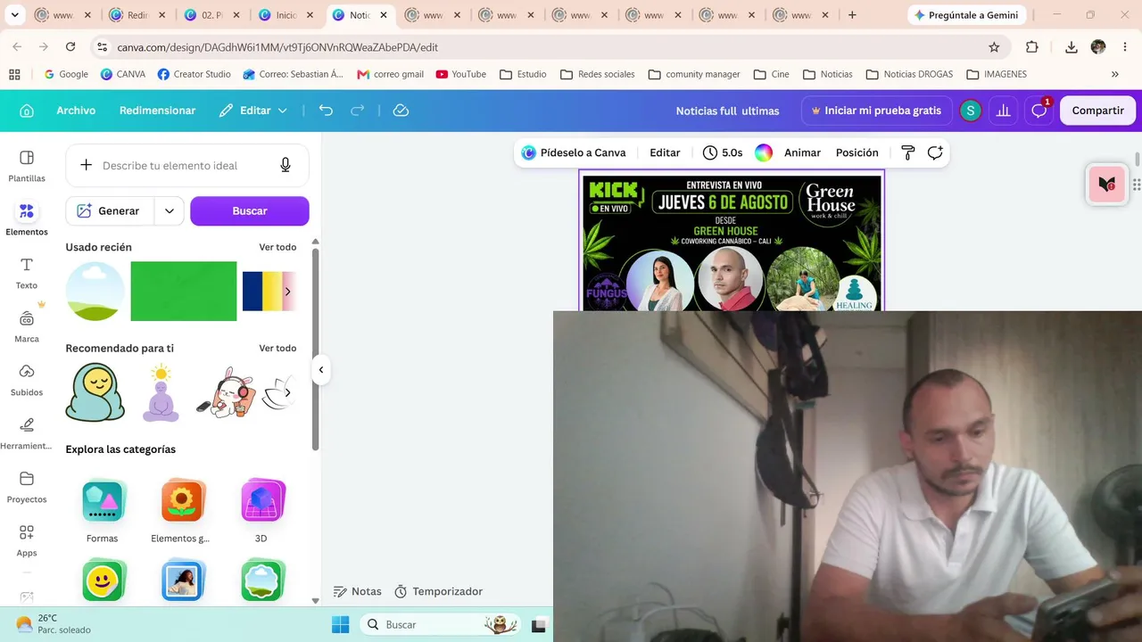Image resolution: width=1142 pixels, height=642 pixels.
Task: Switch to the Redir browser tab
Action: [137, 15]
